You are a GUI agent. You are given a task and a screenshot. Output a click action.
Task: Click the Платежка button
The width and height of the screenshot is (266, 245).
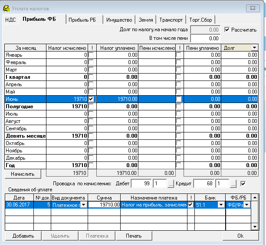pyautogui.click(x=97, y=236)
